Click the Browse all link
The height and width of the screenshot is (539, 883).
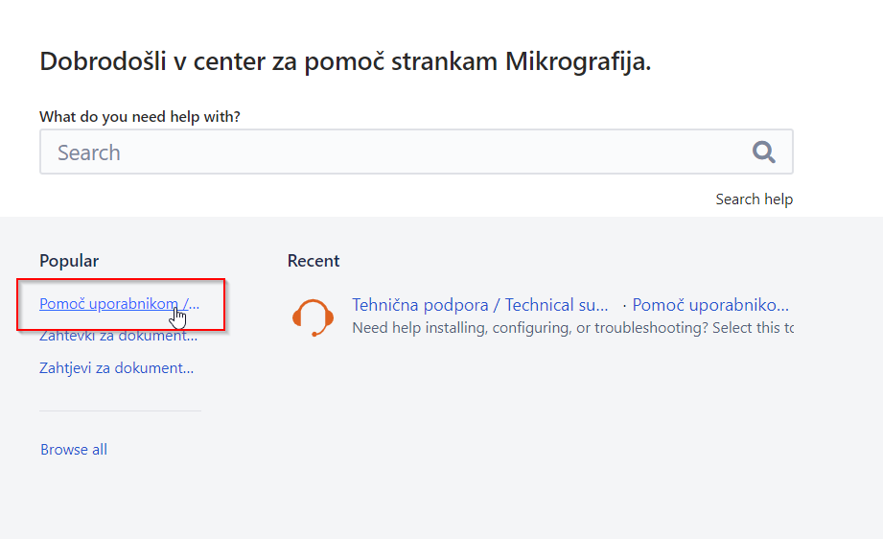coord(74,450)
